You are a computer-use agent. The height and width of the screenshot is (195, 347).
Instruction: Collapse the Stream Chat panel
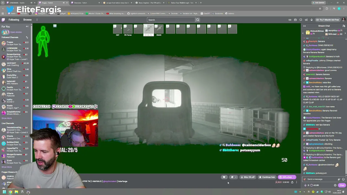[x=304, y=26]
